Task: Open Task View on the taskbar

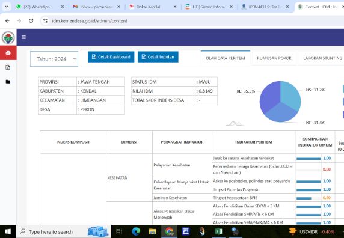Action: [x=119, y=231]
